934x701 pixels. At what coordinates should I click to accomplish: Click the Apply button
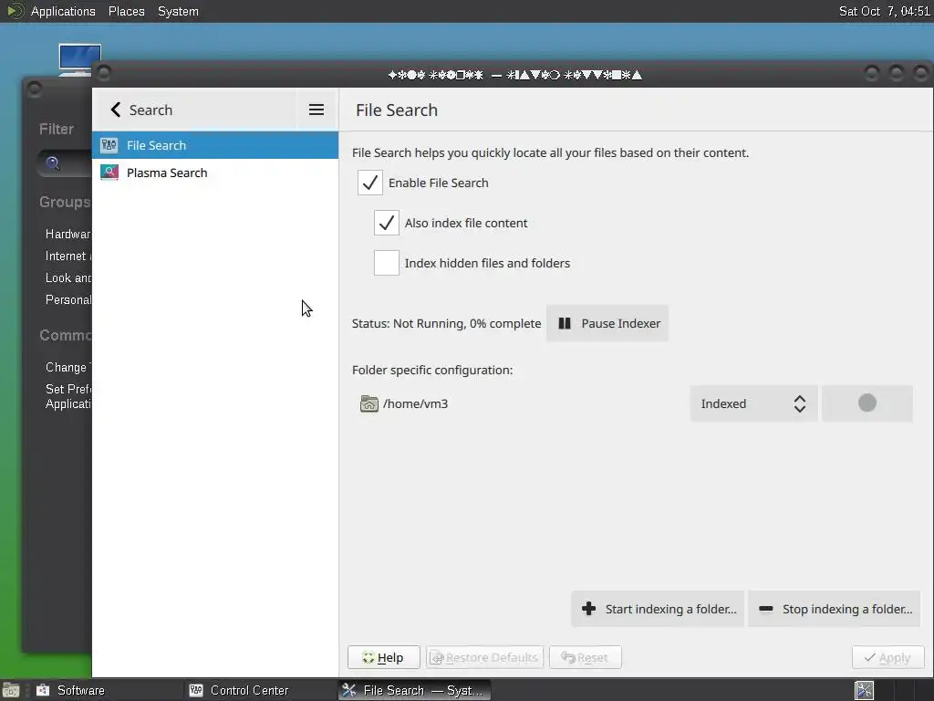pos(887,657)
